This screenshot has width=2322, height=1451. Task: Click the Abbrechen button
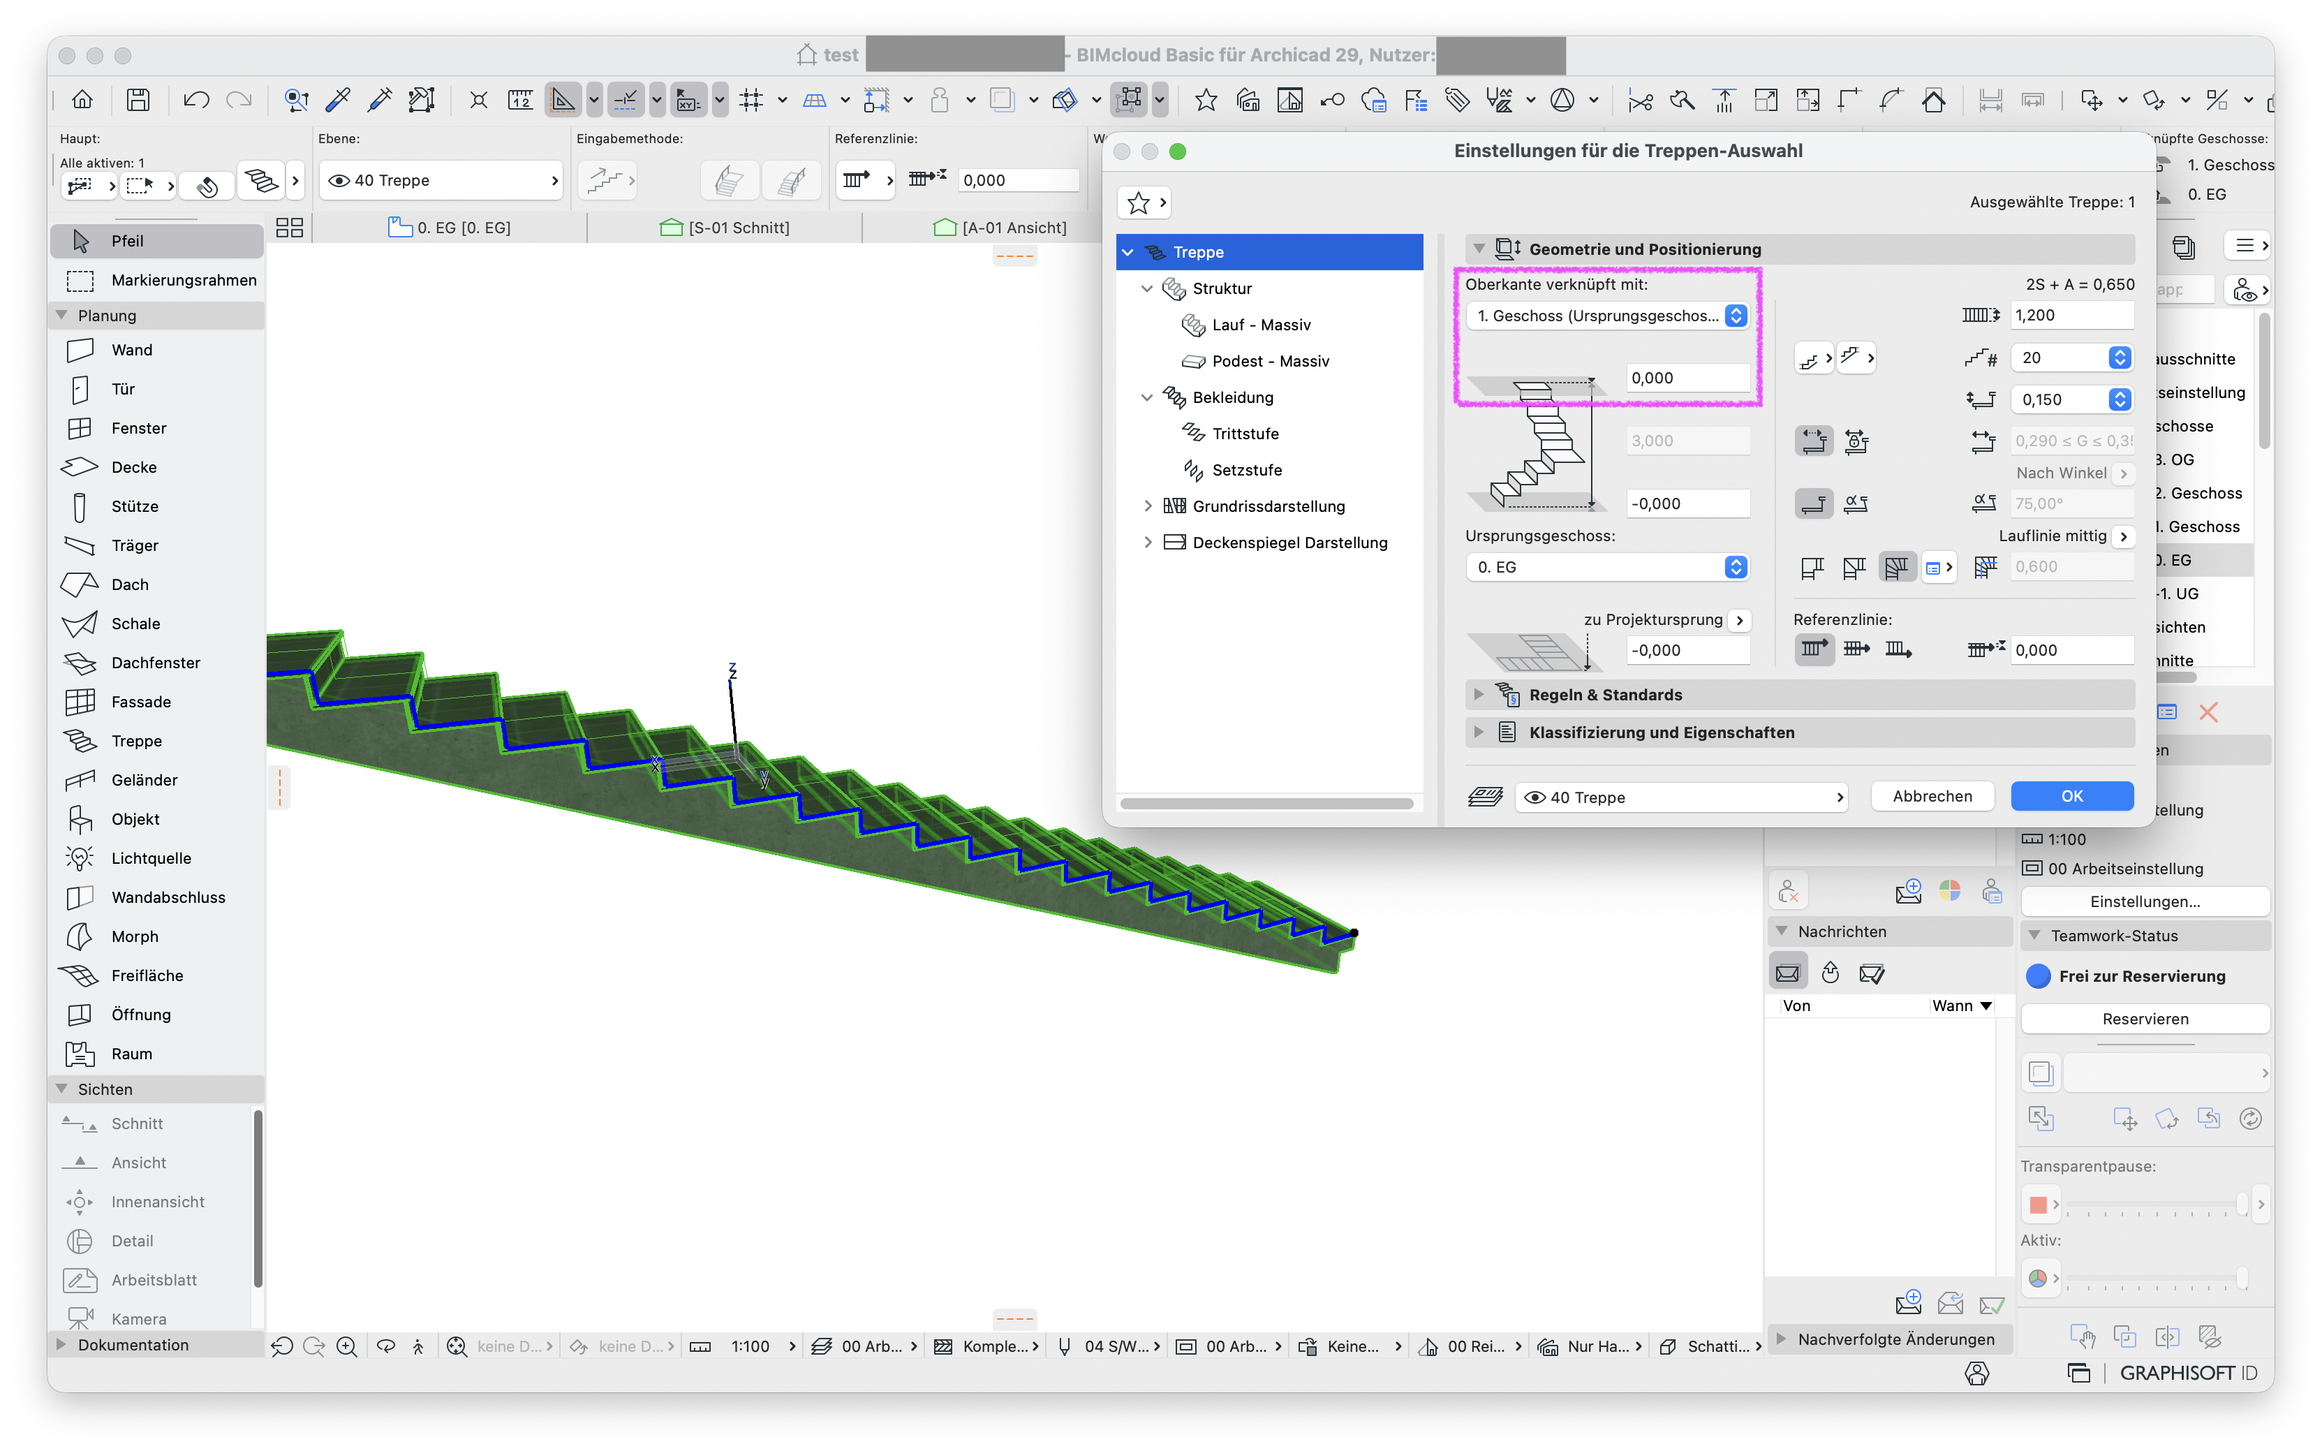1932,797
